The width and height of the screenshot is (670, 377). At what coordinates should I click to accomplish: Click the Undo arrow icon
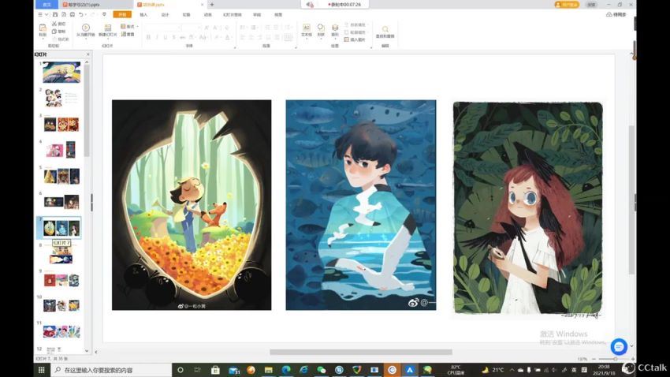point(80,14)
